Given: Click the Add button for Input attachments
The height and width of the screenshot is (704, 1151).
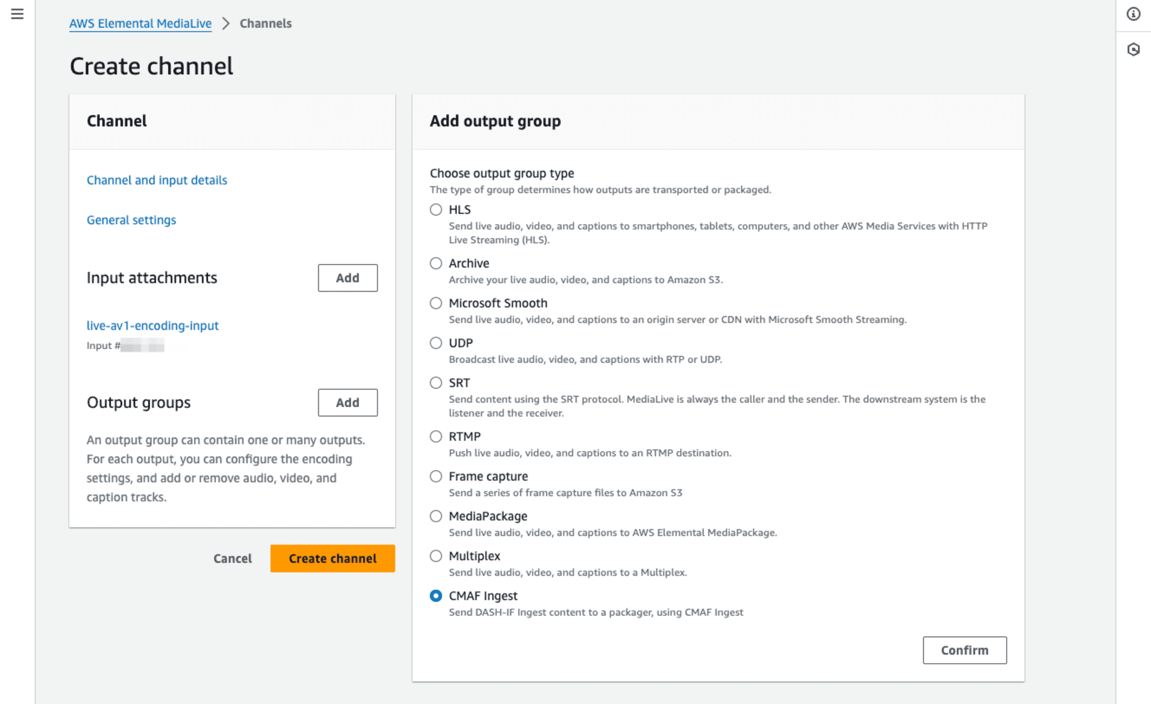Looking at the screenshot, I should (x=347, y=277).
